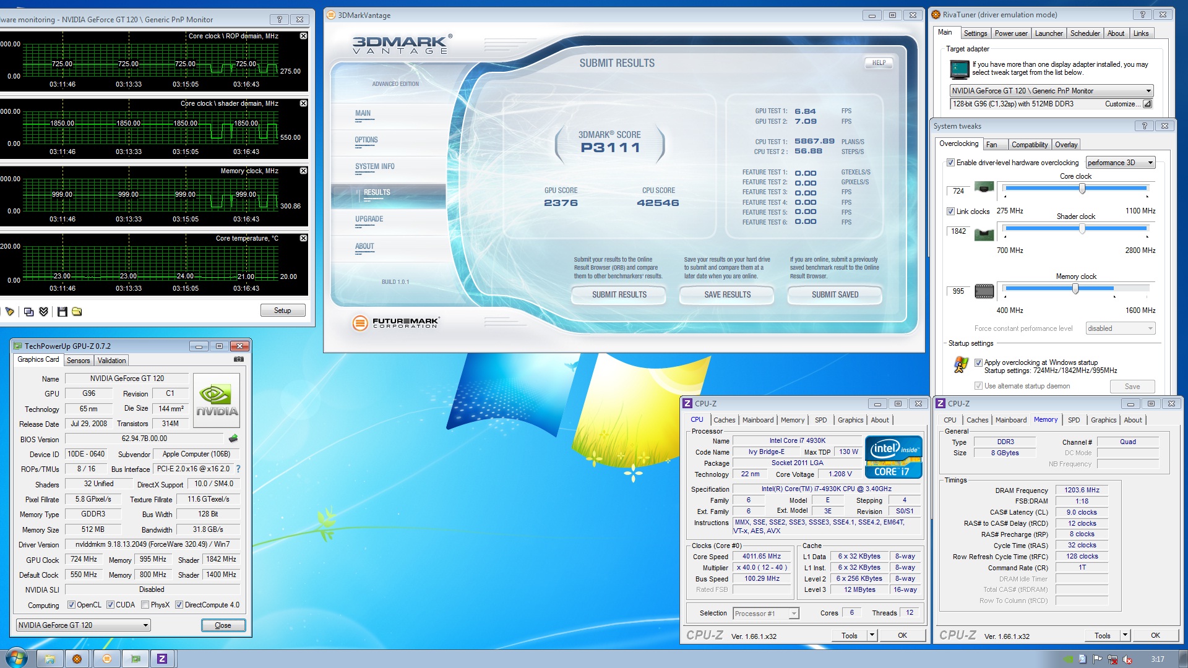
Task: Open Force constant performance level dropdown
Action: point(1121,328)
